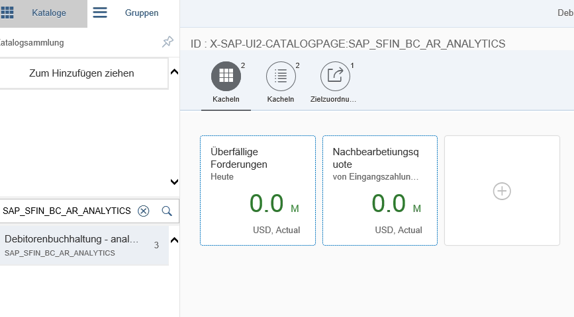Image resolution: width=574 pixels, height=317 pixels.
Task: Switch to tiles list view icon
Action: (x=281, y=77)
